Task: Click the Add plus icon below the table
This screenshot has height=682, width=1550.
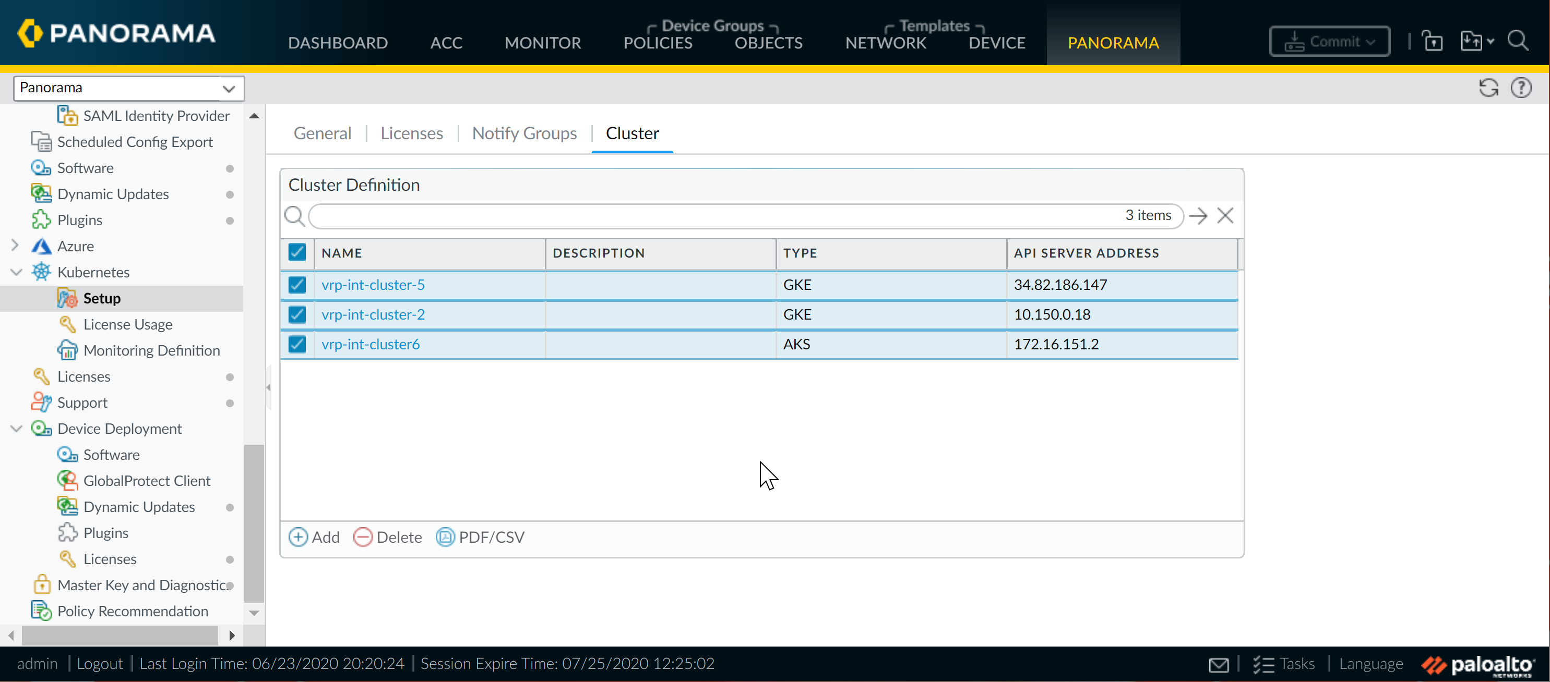Action: 298,537
